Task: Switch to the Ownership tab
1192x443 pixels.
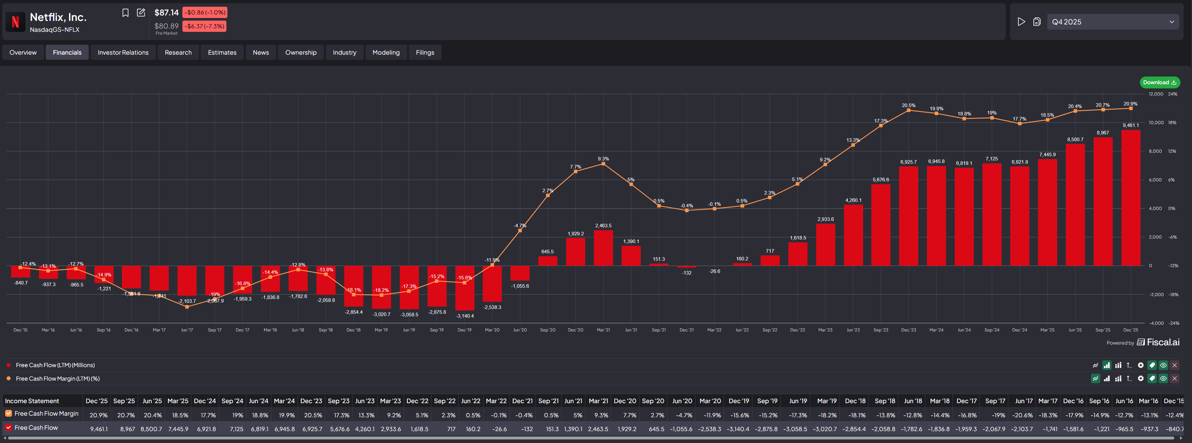Action: click(x=301, y=52)
